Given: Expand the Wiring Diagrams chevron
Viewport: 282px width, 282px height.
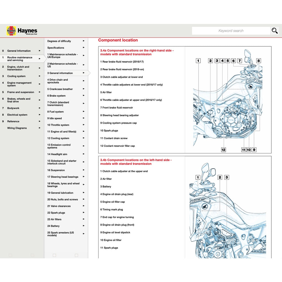Looking at the screenshot, I should tap(39, 128).
